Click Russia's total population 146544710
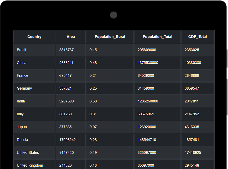228x169 pixels. (x=151, y=140)
